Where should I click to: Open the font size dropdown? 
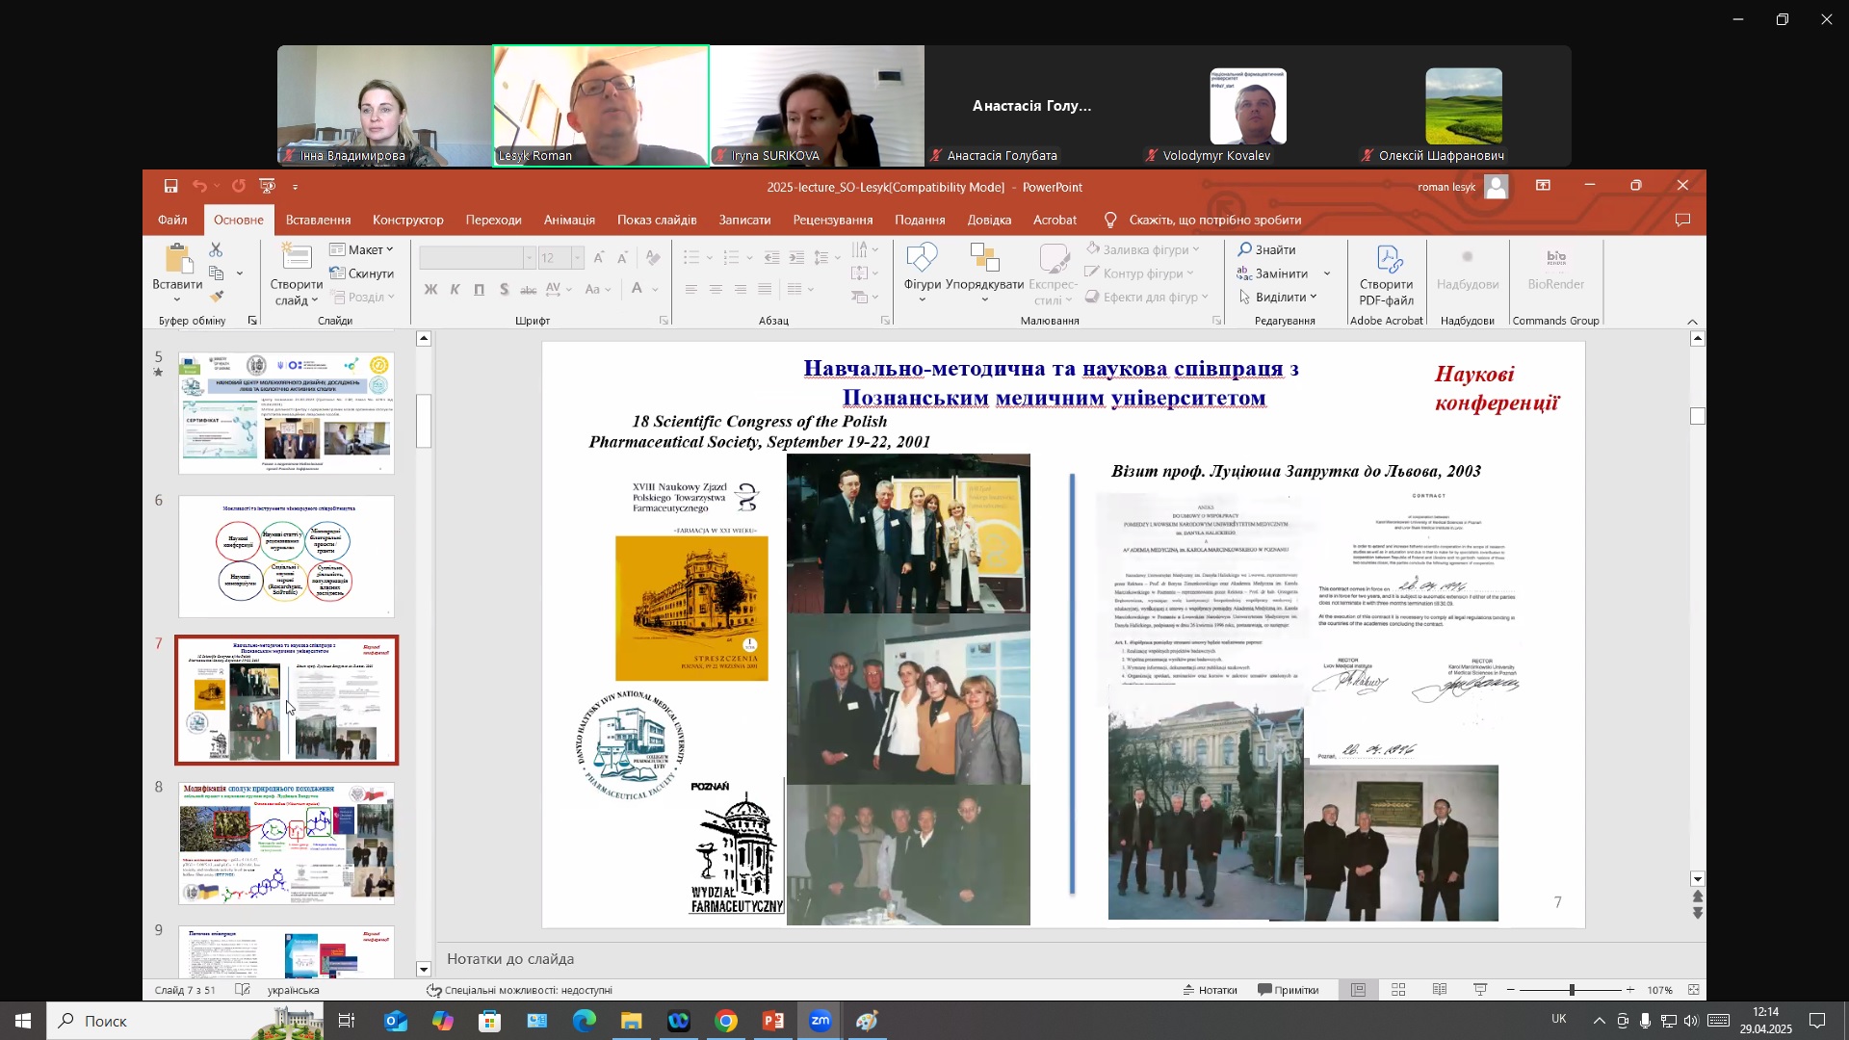577,258
